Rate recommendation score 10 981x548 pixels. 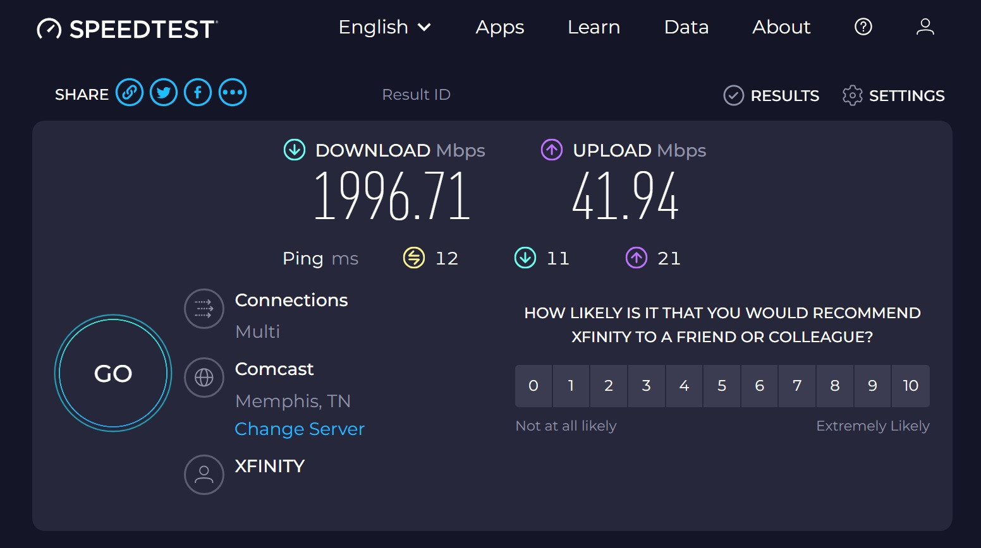911,386
